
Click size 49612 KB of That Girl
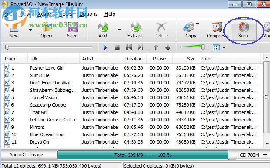point(186,112)
